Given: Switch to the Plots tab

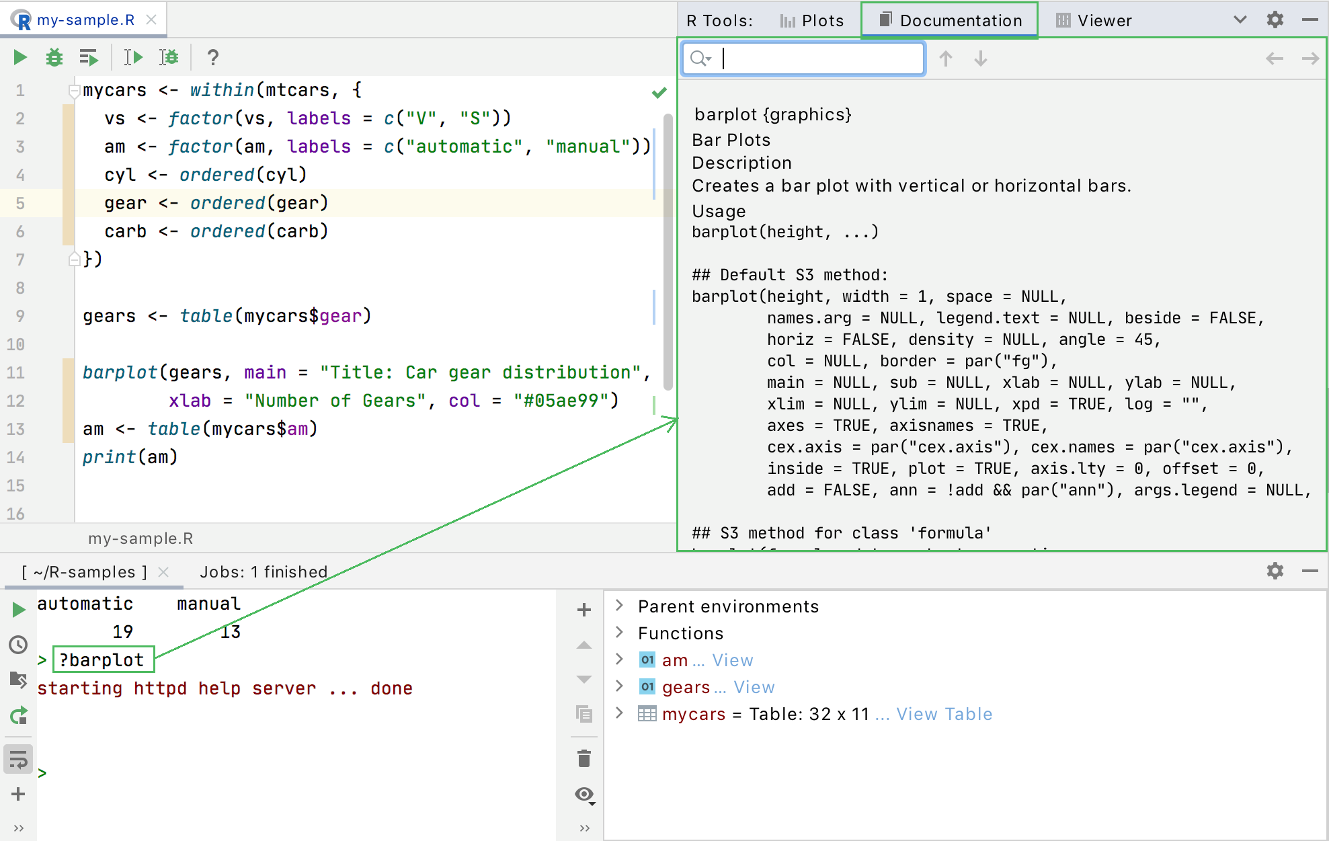Looking at the screenshot, I should click(x=812, y=21).
